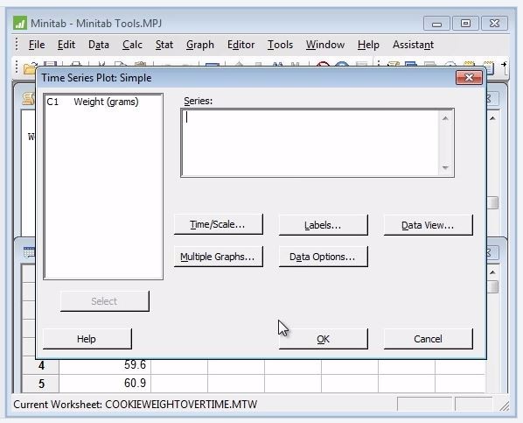Open the Calc menu
The width and height of the screenshot is (523, 423).
pos(132,45)
